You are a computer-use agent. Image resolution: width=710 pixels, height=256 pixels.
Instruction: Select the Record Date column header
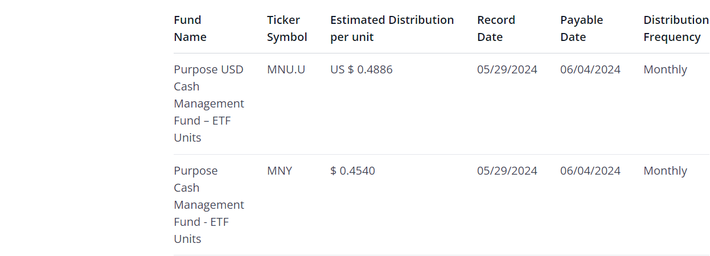coord(496,28)
